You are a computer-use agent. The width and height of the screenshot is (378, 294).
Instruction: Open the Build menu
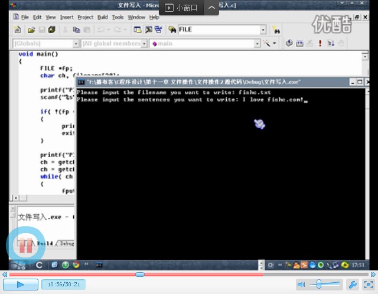tap(102, 17)
